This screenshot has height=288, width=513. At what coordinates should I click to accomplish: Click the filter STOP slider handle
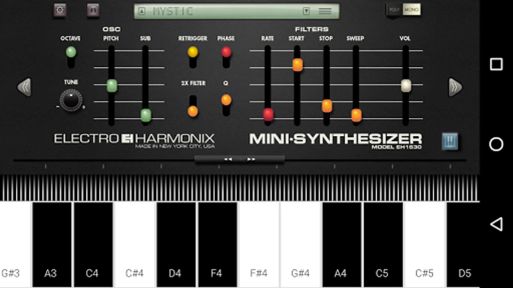327,106
